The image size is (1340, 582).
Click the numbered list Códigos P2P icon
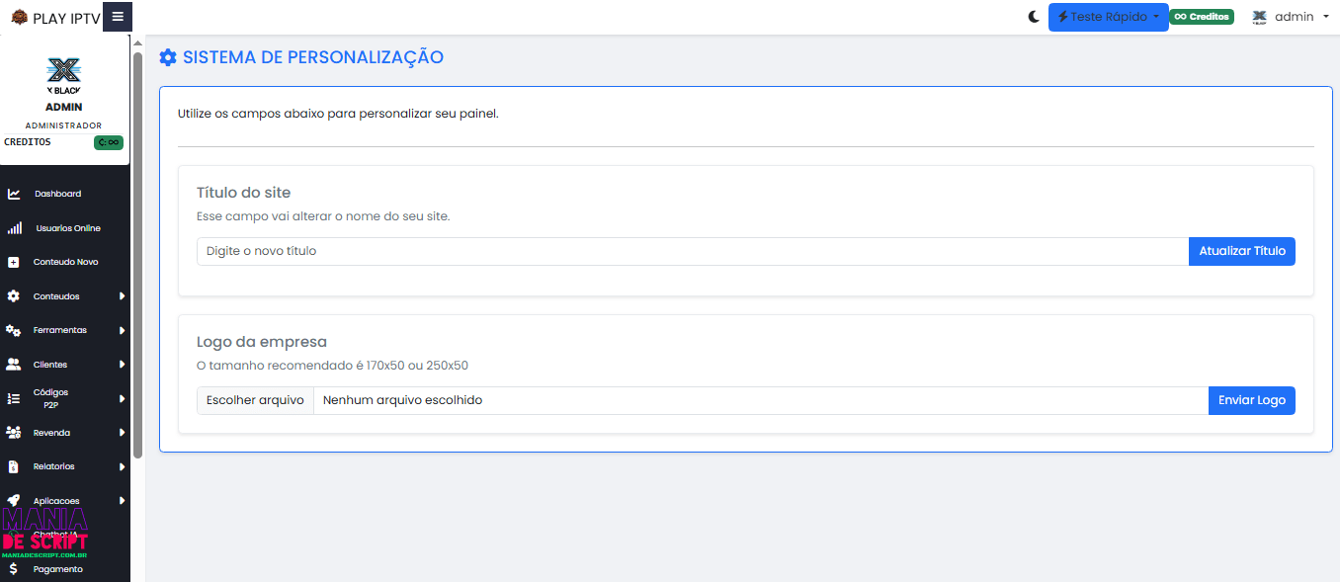pos(14,398)
